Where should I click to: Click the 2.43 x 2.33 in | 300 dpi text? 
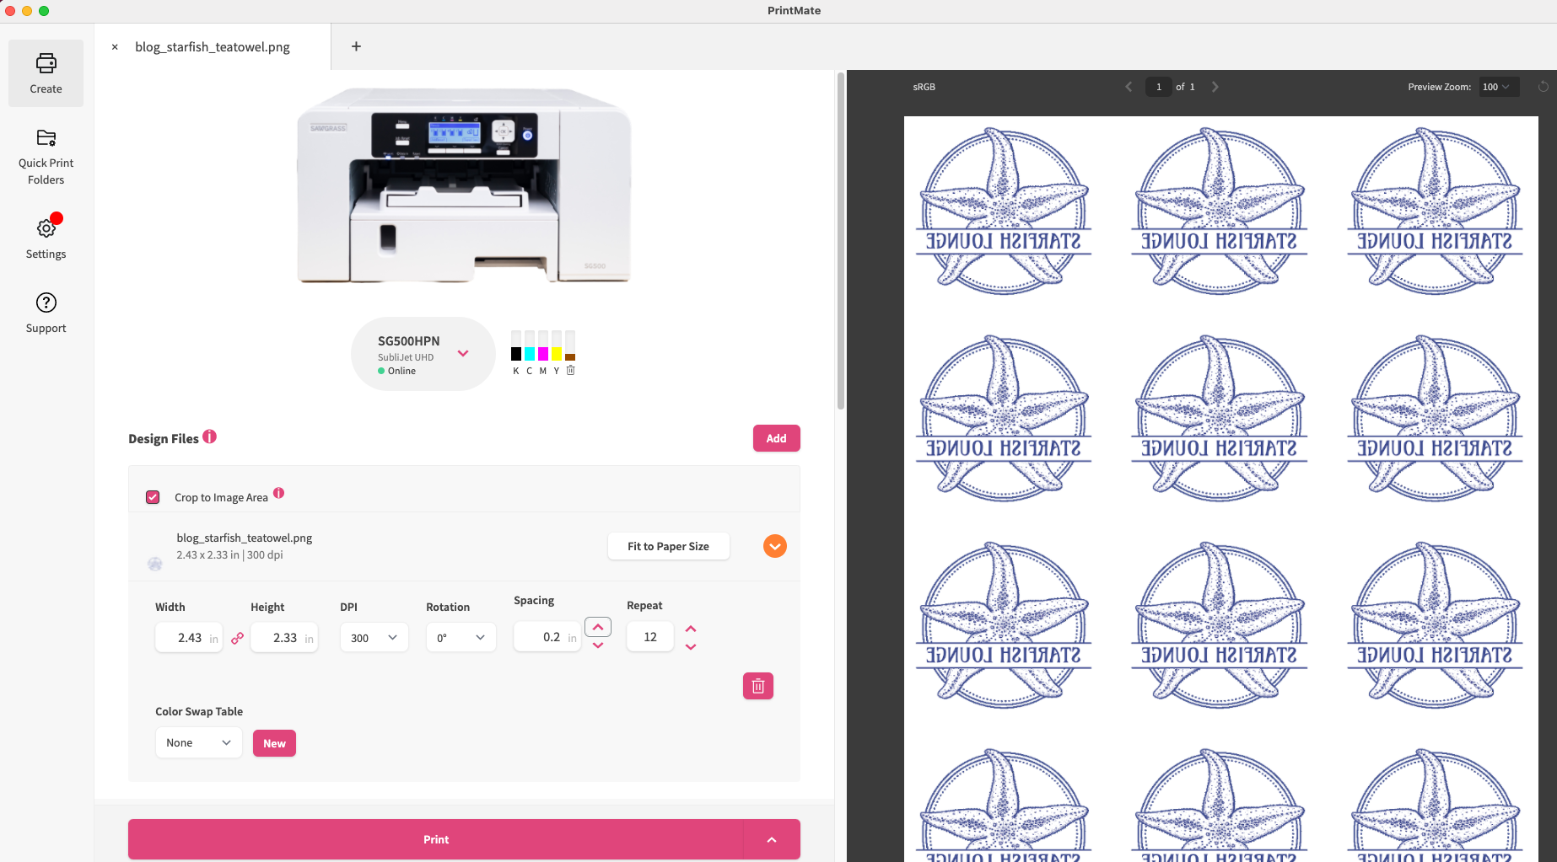(x=229, y=554)
